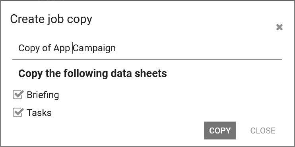This screenshot has height=147, width=295.
Task: Place cursor at the end of Copy of App Campaign
Action: pos(116,48)
